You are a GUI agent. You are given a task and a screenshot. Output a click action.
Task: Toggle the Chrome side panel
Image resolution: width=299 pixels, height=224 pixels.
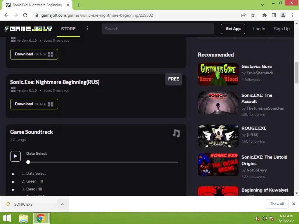coord(274,15)
